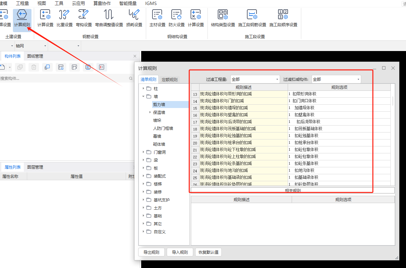406x268 pixels.
Task: Select row 现浇砼墙体积与后浇带的扣减
Action: (244, 122)
